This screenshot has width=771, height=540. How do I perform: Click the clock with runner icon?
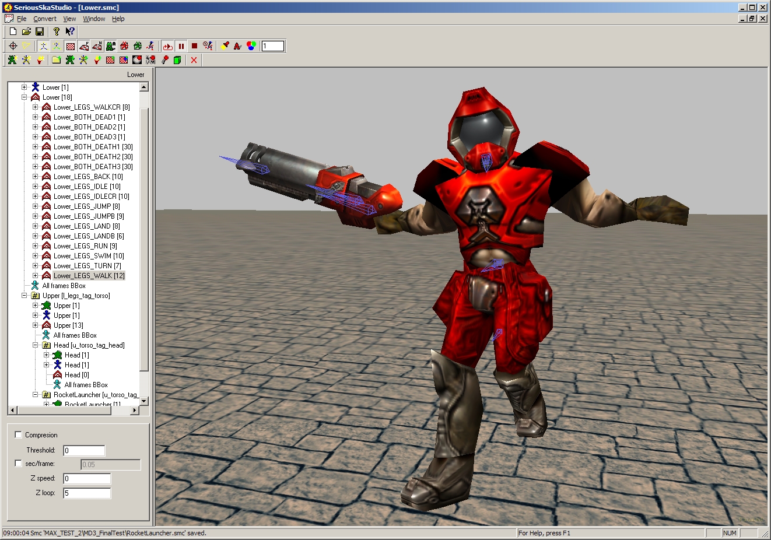(208, 46)
